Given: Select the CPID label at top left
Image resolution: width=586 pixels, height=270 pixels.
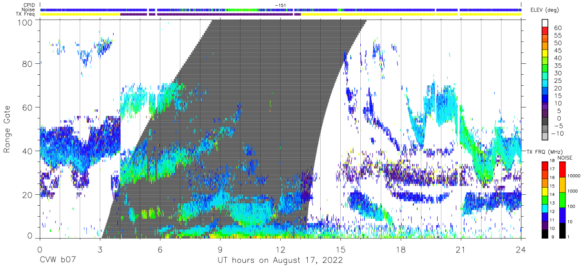Looking at the screenshot, I should (x=29, y=5).
